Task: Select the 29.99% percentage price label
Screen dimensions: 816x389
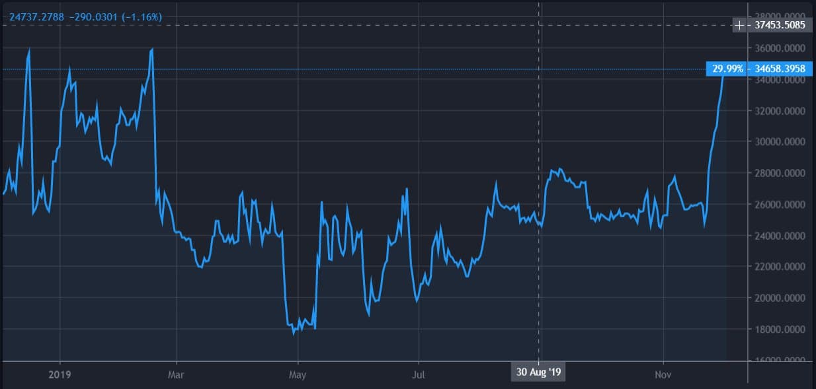Action: click(728, 69)
